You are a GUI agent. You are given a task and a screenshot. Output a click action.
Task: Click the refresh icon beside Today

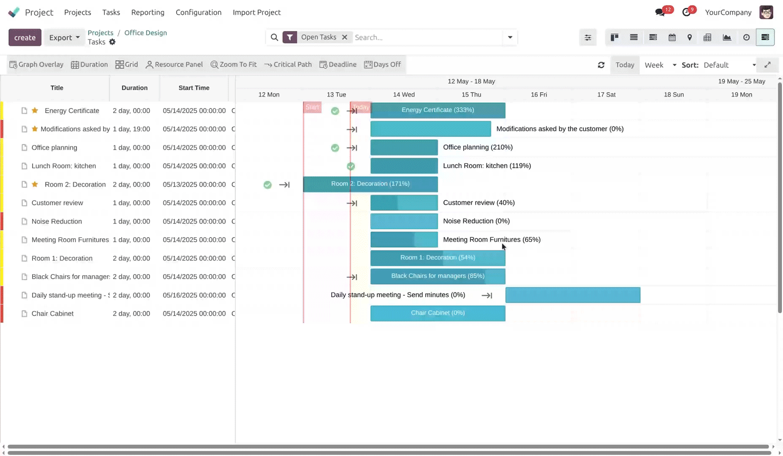pos(601,65)
